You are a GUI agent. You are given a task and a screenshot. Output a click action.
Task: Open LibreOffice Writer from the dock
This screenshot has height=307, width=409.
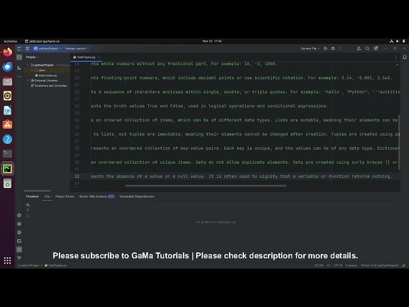[x=7, y=111]
